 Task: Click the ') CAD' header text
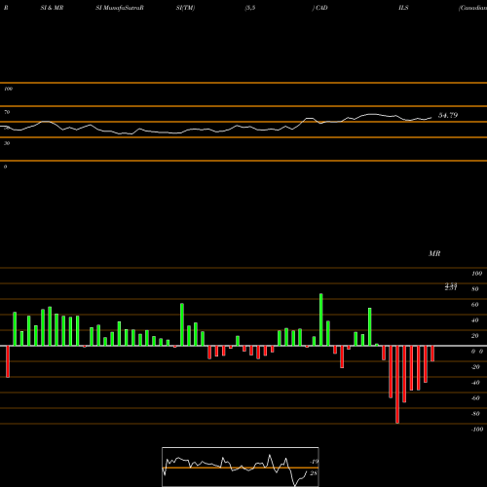319,8
